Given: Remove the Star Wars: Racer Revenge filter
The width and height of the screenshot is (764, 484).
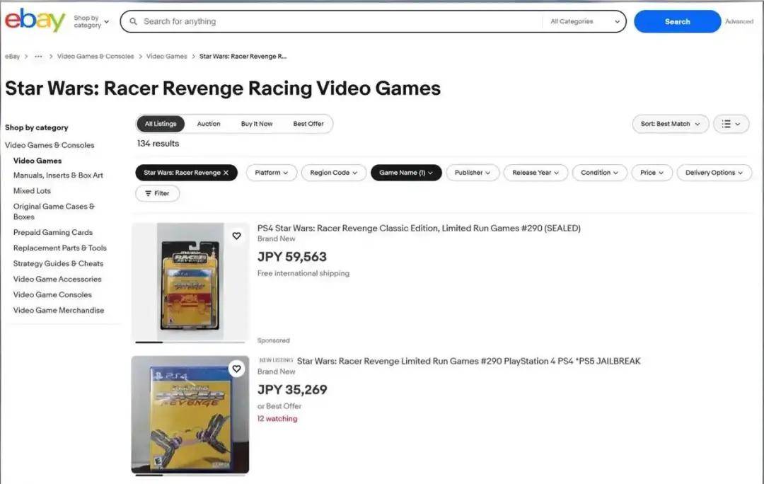Looking at the screenshot, I should (x=226, y=173).
